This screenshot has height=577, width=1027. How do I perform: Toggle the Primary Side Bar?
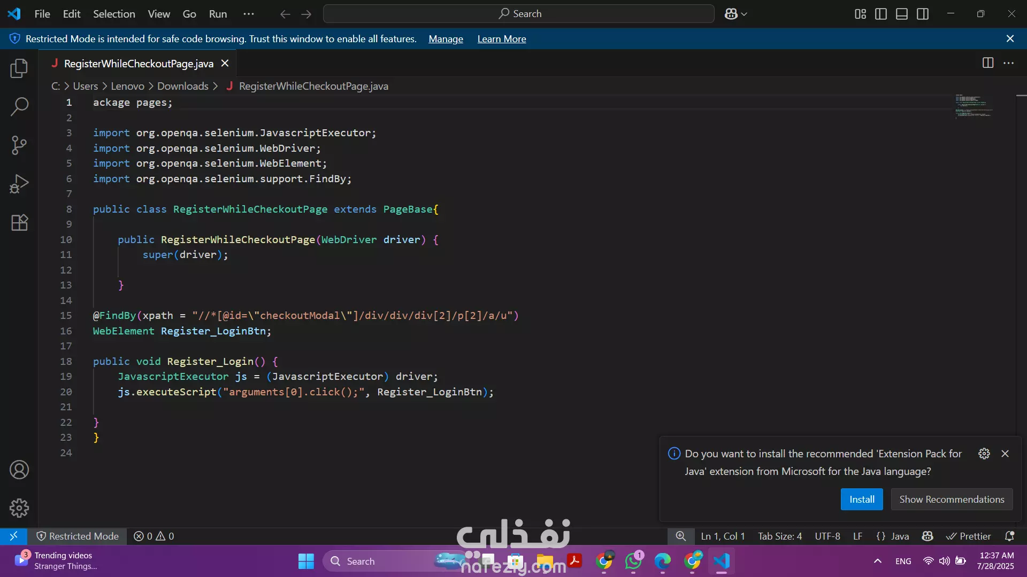881,14
